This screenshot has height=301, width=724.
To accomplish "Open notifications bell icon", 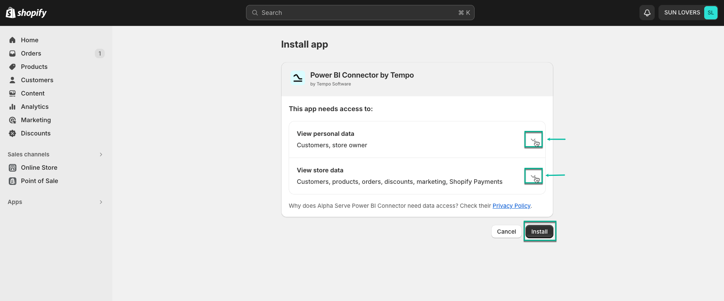I will tap(647, 13).
